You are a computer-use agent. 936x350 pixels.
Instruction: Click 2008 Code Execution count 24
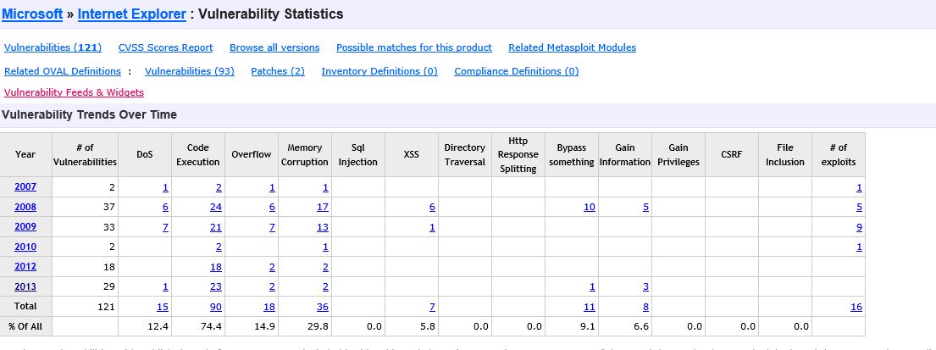click(215, 207)
